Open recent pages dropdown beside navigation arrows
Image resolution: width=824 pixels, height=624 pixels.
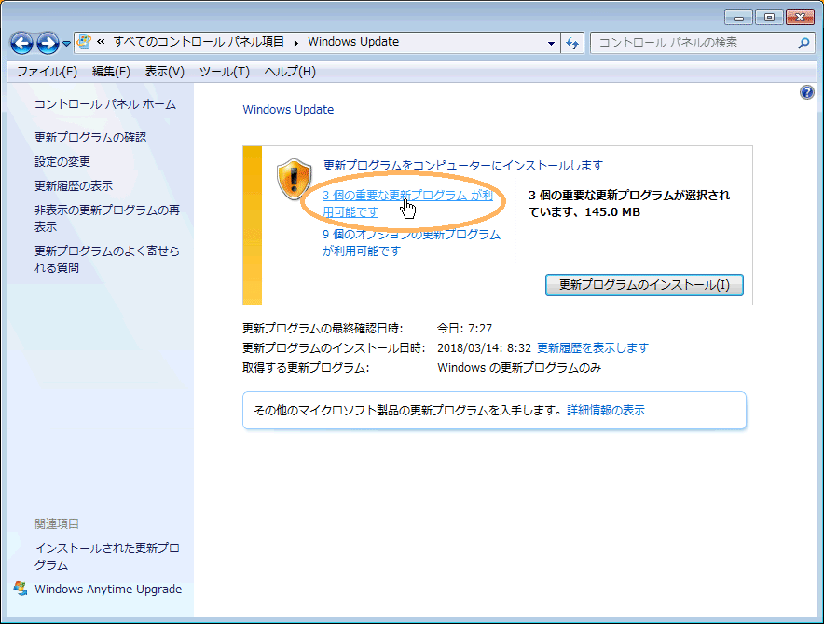(x=66, y=44)
